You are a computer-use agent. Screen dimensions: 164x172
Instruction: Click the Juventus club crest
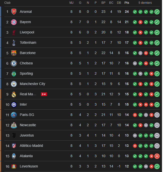point(14,135)
